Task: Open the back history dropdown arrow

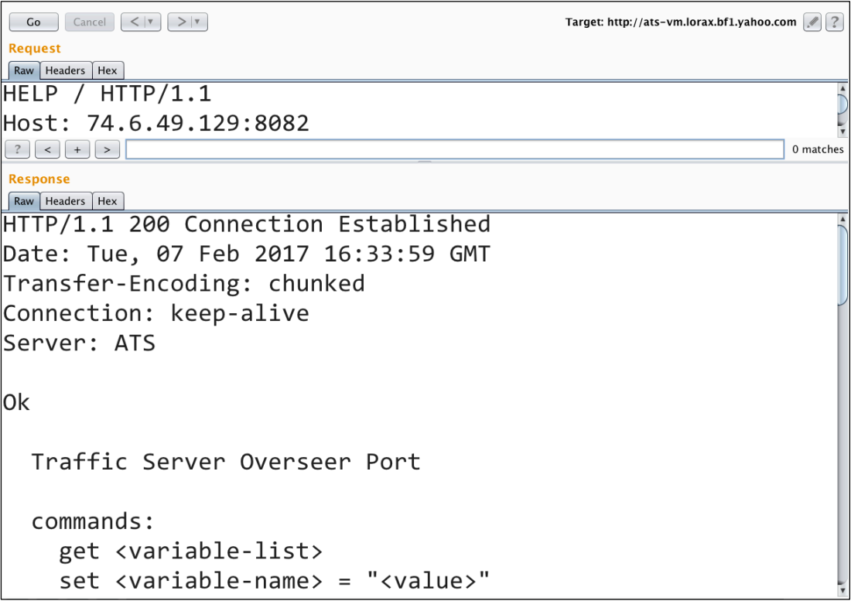Action: (x=150, y=22)
